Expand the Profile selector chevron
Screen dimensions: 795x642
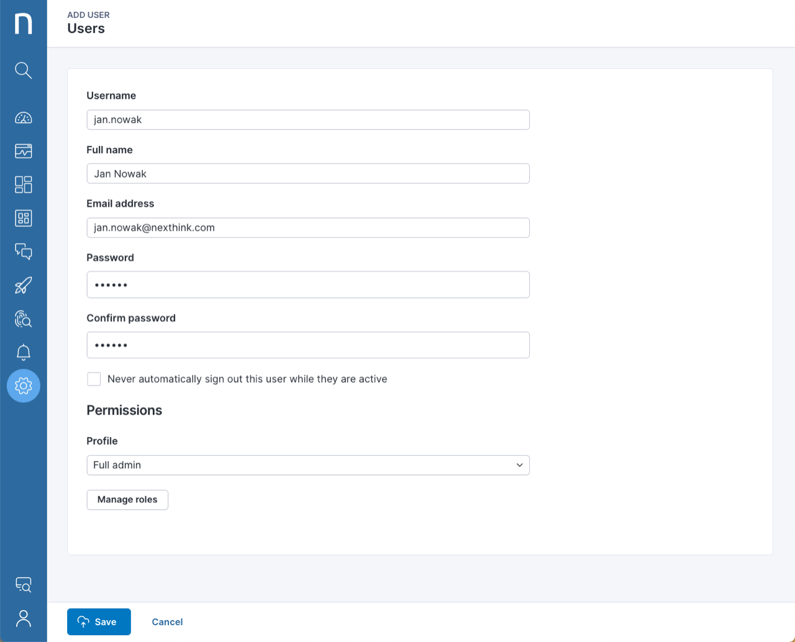pos(519,464)
